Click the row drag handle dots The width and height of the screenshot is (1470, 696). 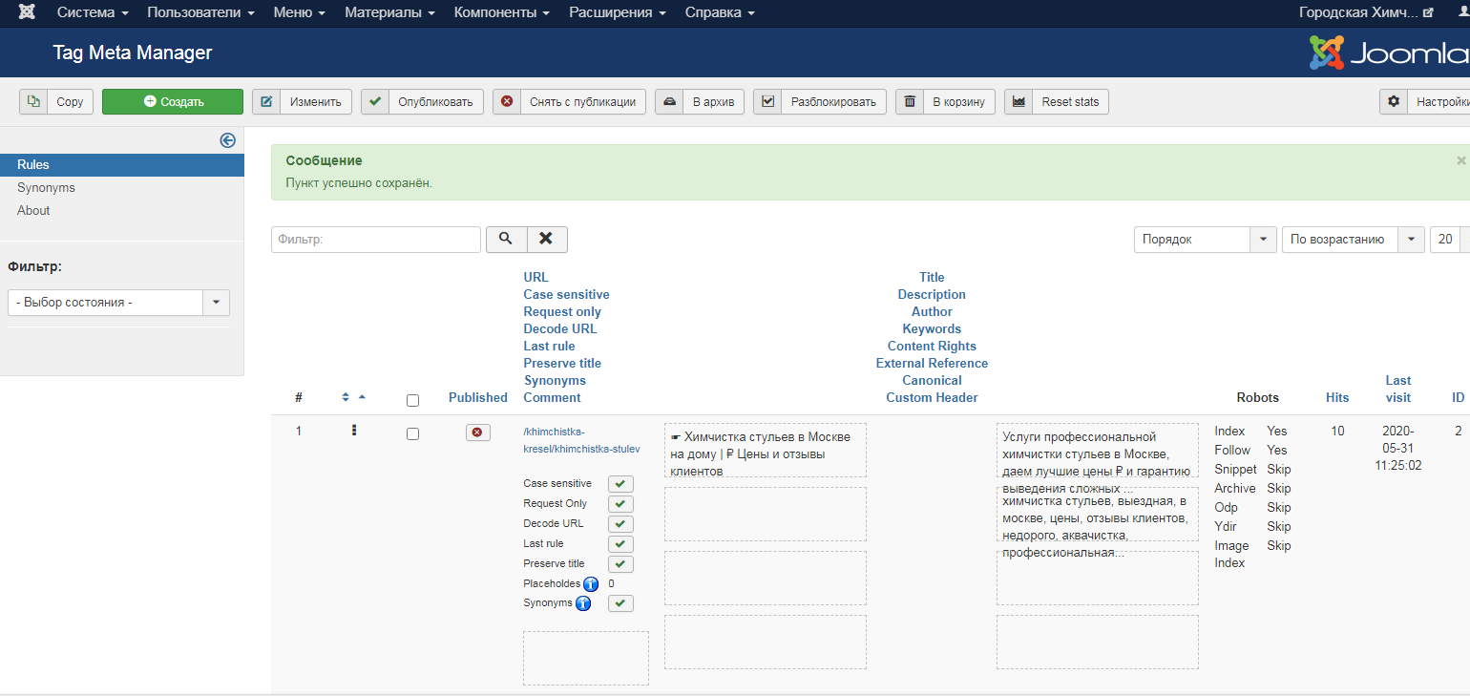[354, 431]
